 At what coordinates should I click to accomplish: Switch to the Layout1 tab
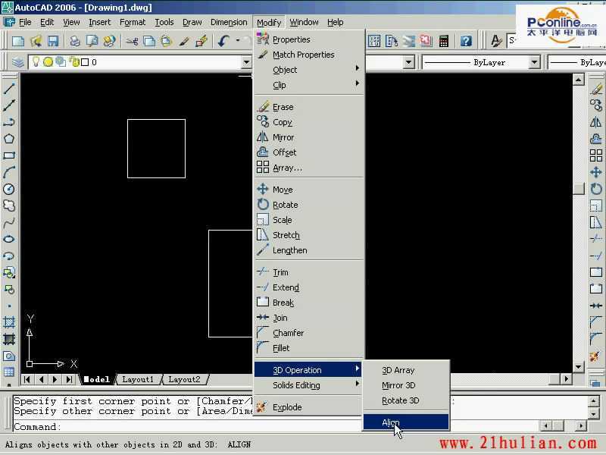tap(138, 379)
